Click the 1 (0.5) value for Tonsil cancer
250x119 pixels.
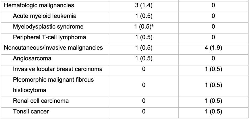[213, 111]
